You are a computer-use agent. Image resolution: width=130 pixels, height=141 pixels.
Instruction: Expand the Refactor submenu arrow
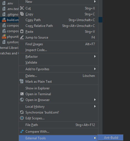click(x=95, y=56)
